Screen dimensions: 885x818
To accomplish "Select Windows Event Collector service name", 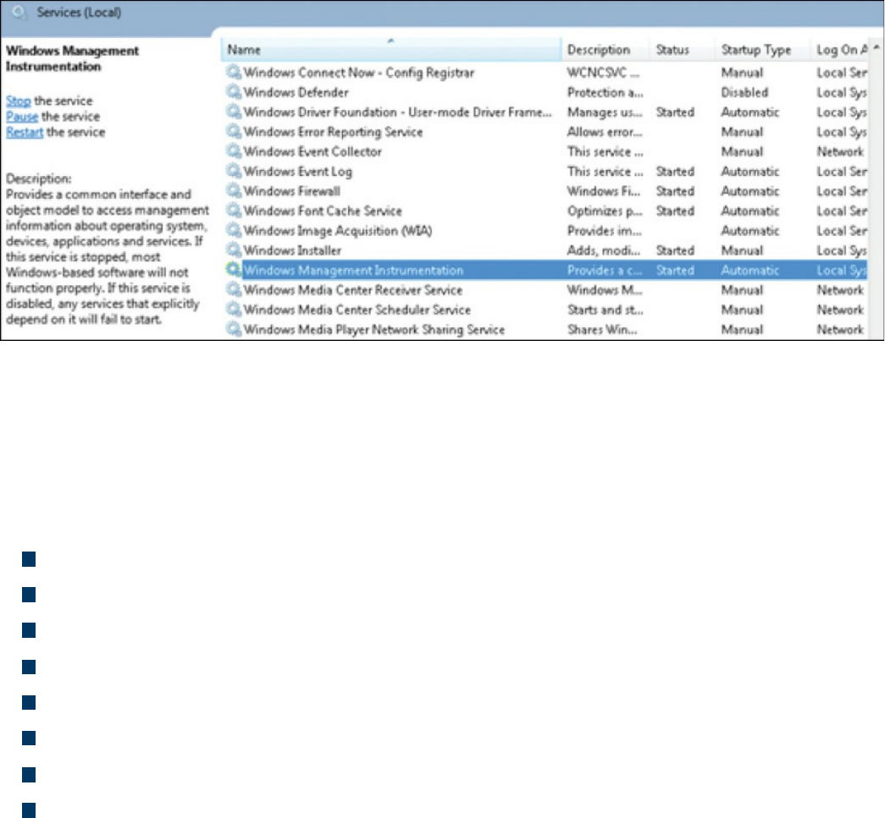I will pos(313,151).
